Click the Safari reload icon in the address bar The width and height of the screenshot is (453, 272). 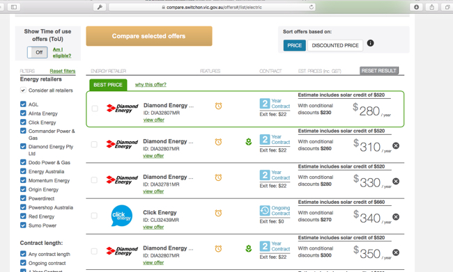pos(311,7)
